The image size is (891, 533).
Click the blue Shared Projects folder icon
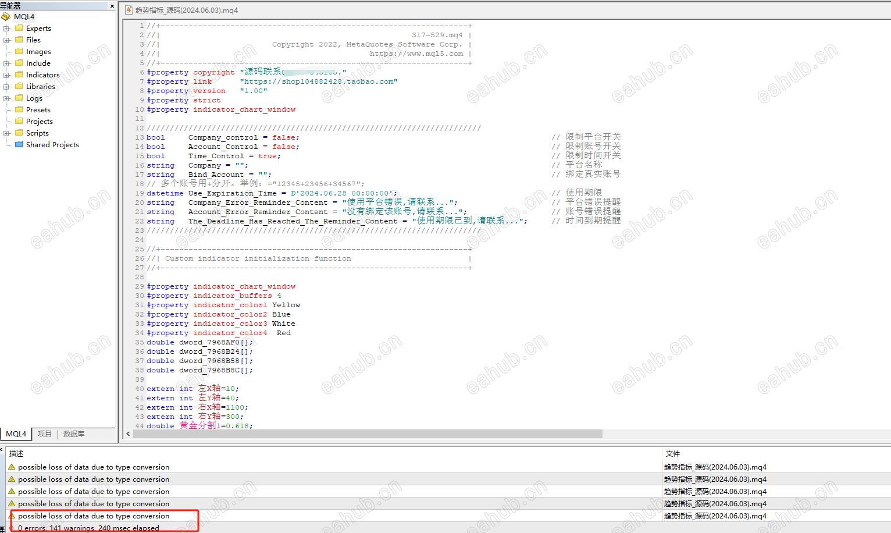pyautogui.click(x=19, y=144)
